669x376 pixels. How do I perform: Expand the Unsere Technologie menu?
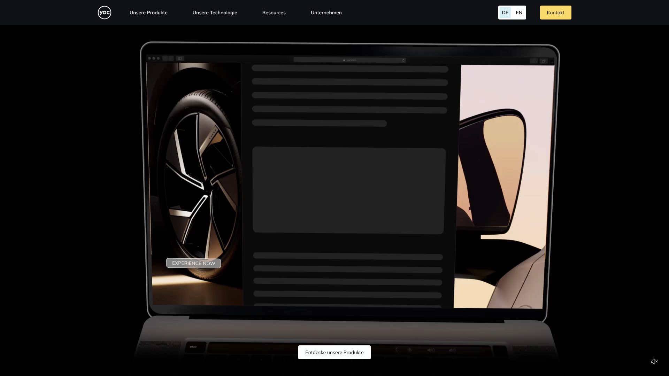[215, 13]
